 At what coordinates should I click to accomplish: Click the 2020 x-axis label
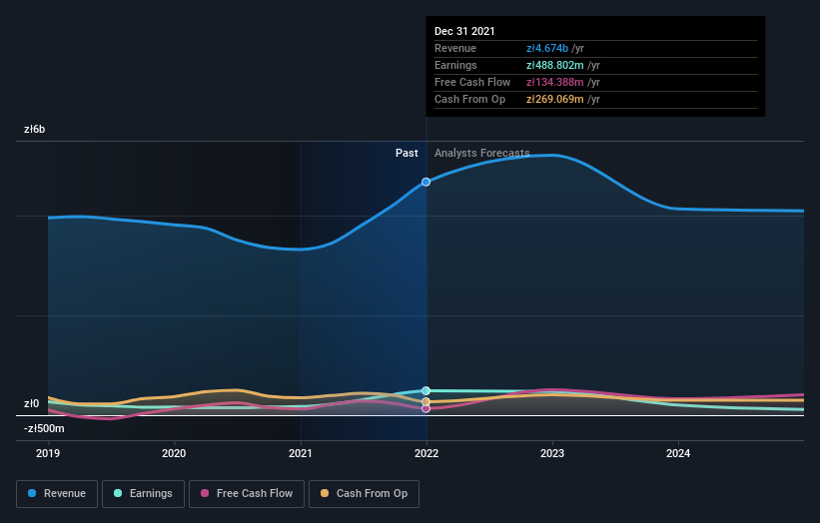174,453
